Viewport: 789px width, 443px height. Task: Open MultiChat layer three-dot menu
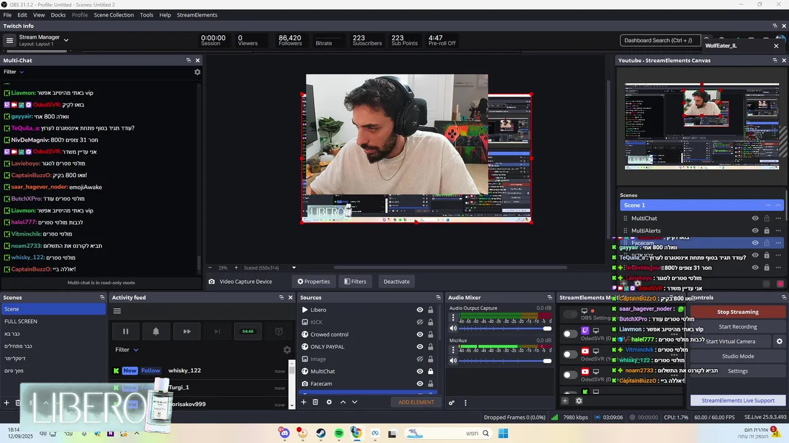tap(779, 218)
